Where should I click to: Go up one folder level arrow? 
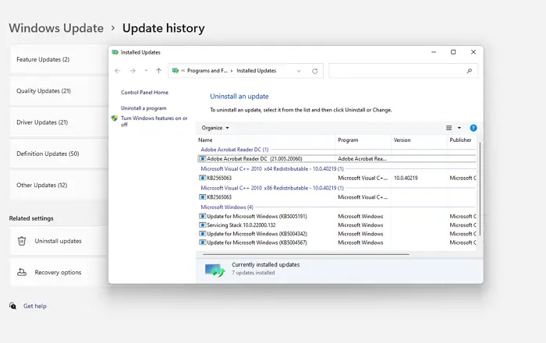click(x=159, y=71)
